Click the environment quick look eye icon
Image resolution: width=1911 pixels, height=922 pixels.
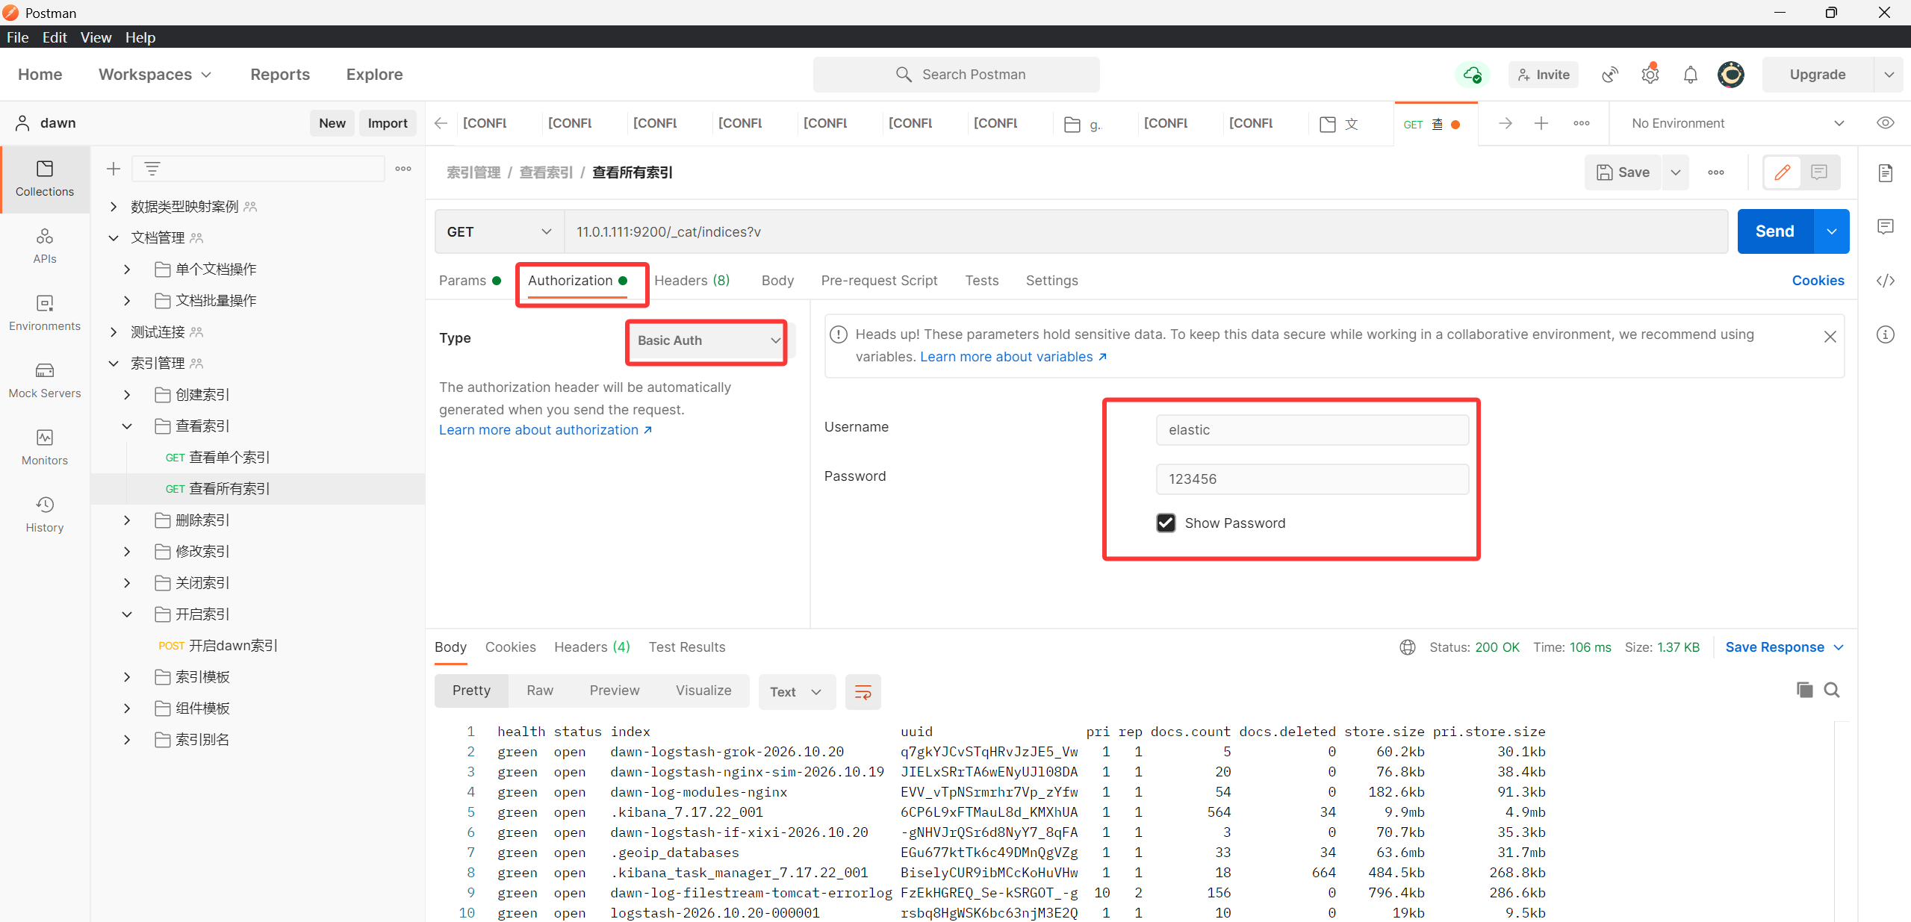[1886, 123]
